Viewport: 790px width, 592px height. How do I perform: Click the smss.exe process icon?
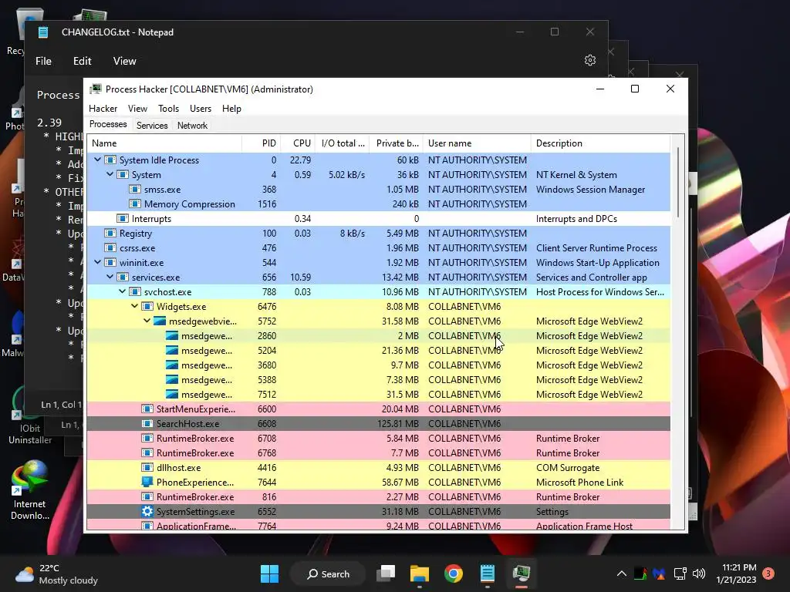[x=135, y=190]
